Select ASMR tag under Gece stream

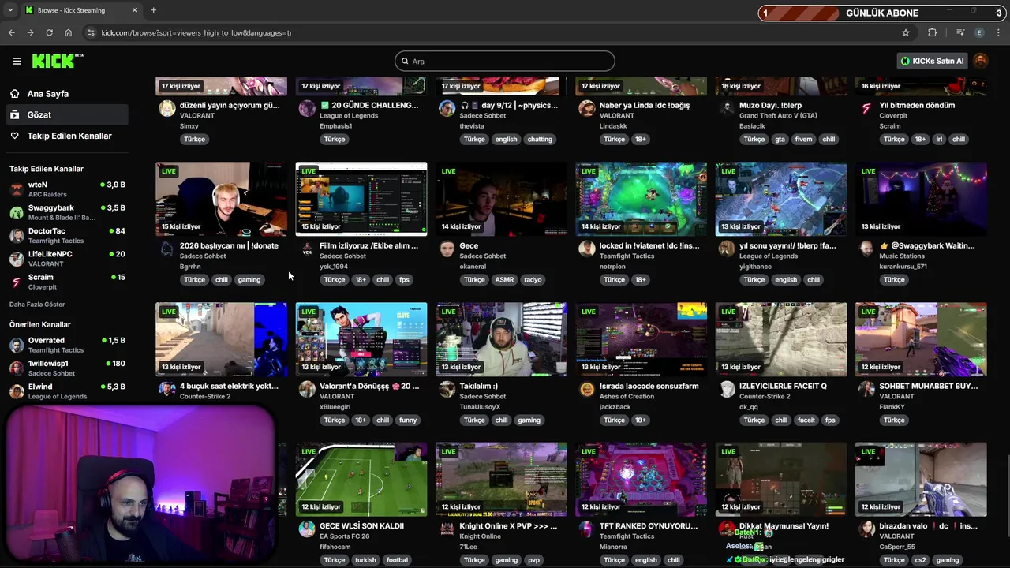(x=504, y=279)
